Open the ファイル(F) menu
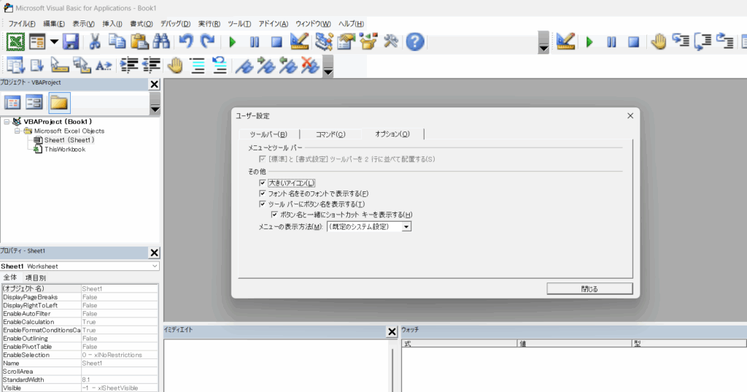The width and height of the screenshot is (747, 392). click(22, 24)
